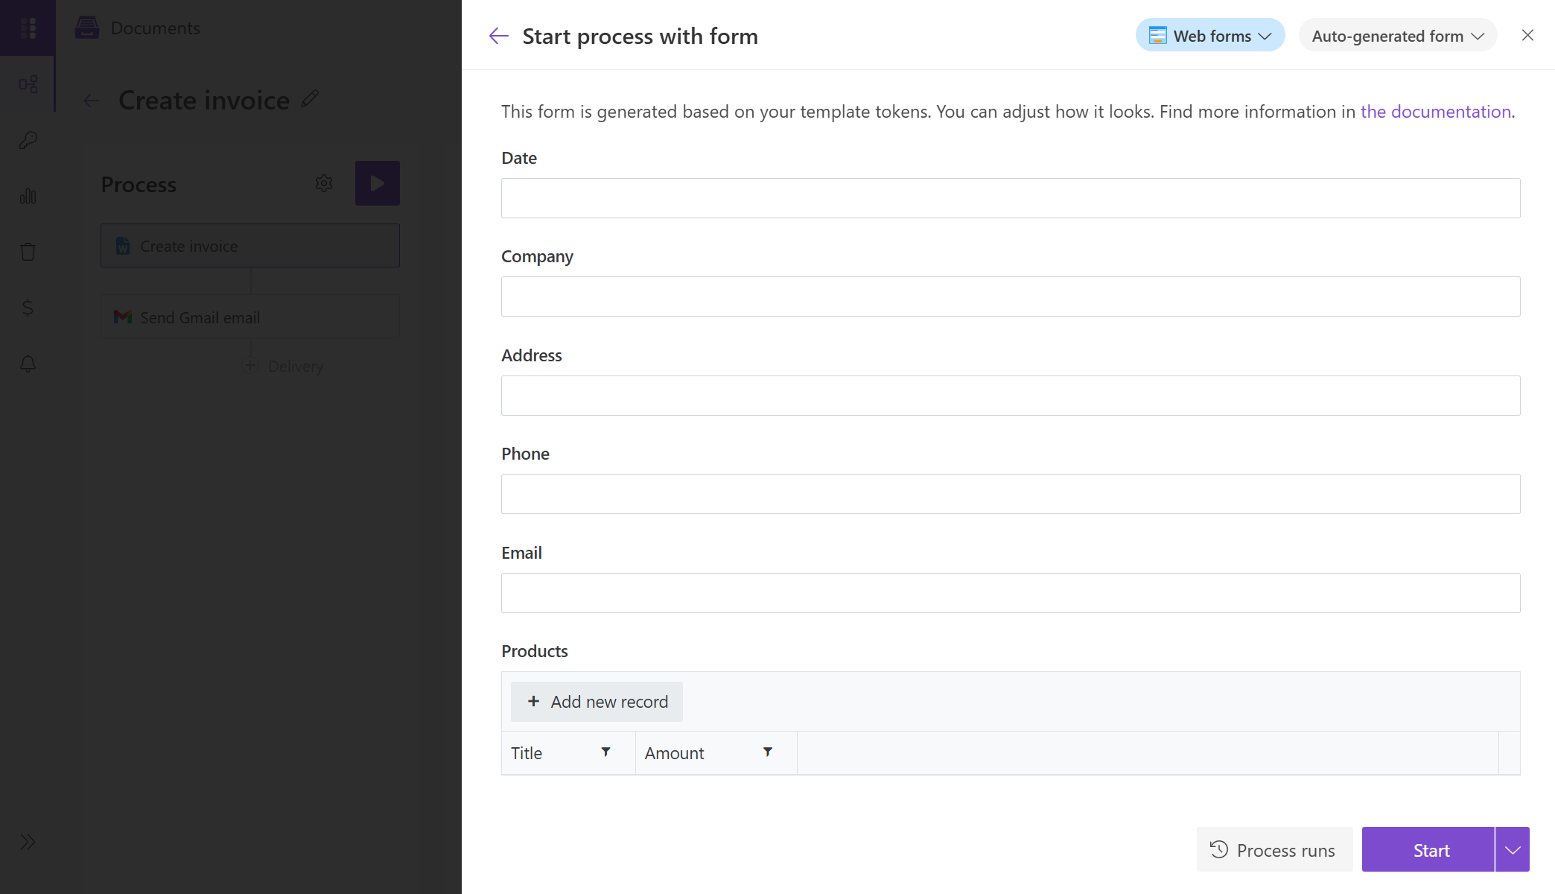Screen dimensions: 1555x894
Task: Open the Amount column filter
Action: (768, 752)
